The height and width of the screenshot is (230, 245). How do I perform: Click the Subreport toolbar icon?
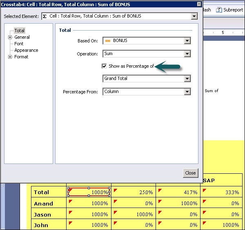pyautogui.click(x=219, y=10)
